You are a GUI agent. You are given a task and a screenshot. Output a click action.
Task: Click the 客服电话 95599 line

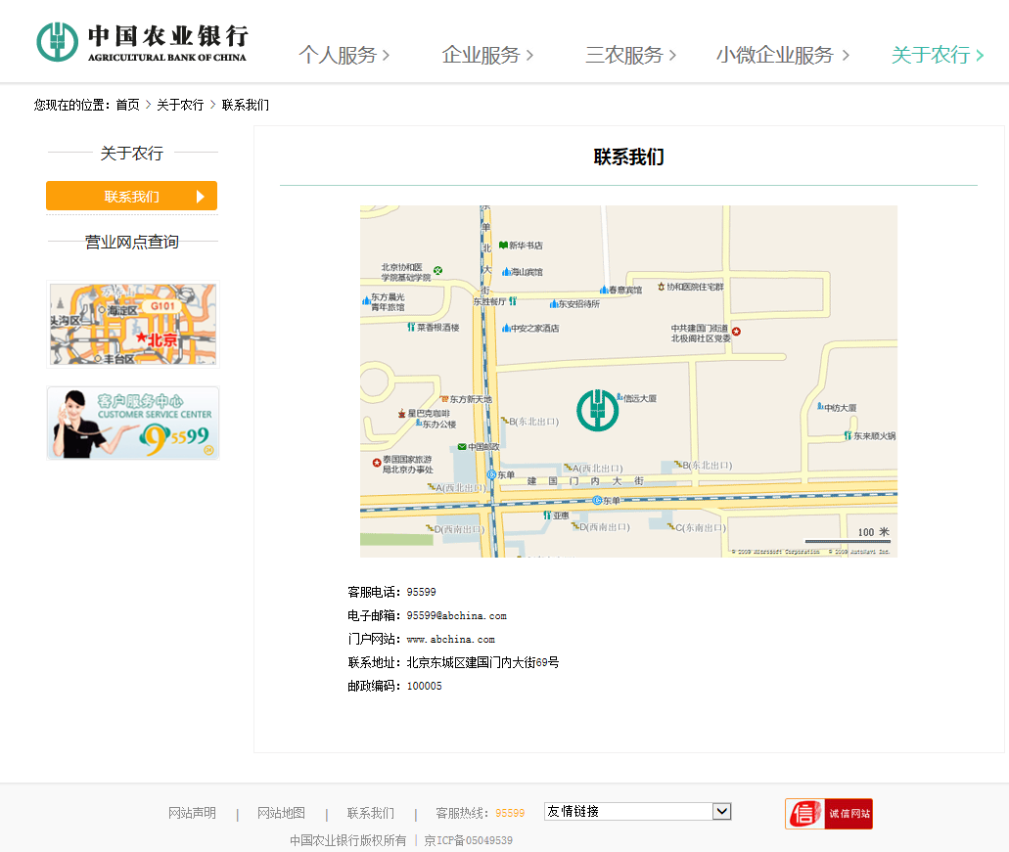coord(391,592)
